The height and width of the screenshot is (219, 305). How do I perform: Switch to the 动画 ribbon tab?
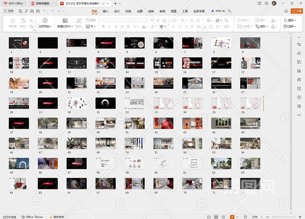click(x=140, y=11)
